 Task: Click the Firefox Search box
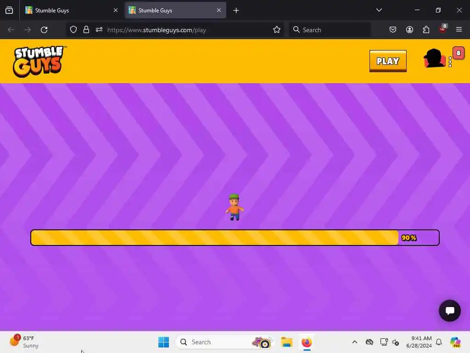[x=330, y=30]
